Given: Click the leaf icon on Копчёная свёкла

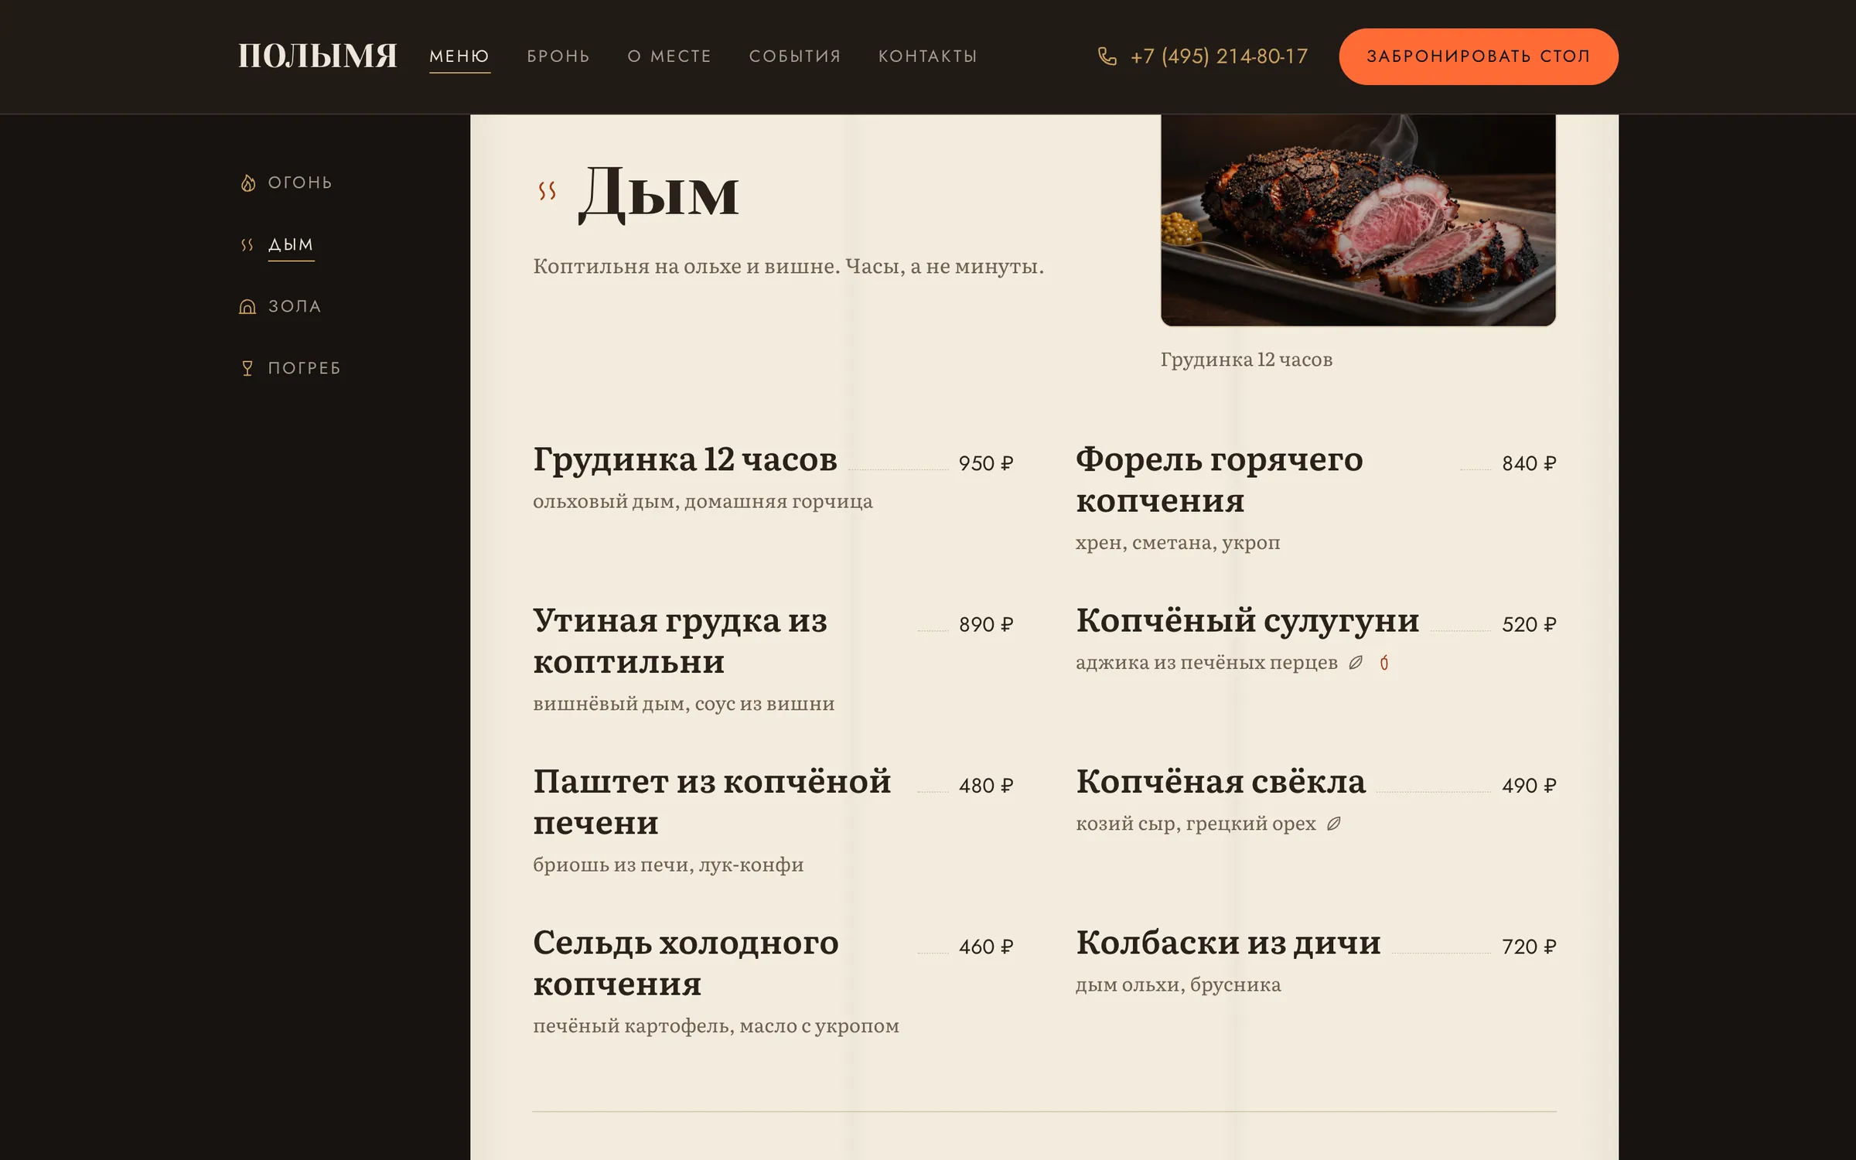Looking at the screenshot, I should point(1334,824).
